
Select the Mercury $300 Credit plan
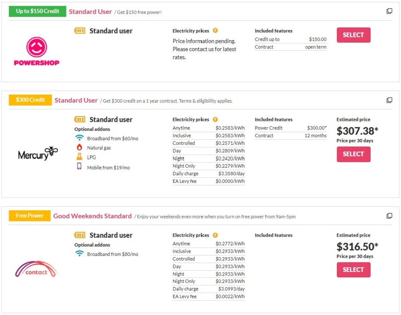[354, 154]
